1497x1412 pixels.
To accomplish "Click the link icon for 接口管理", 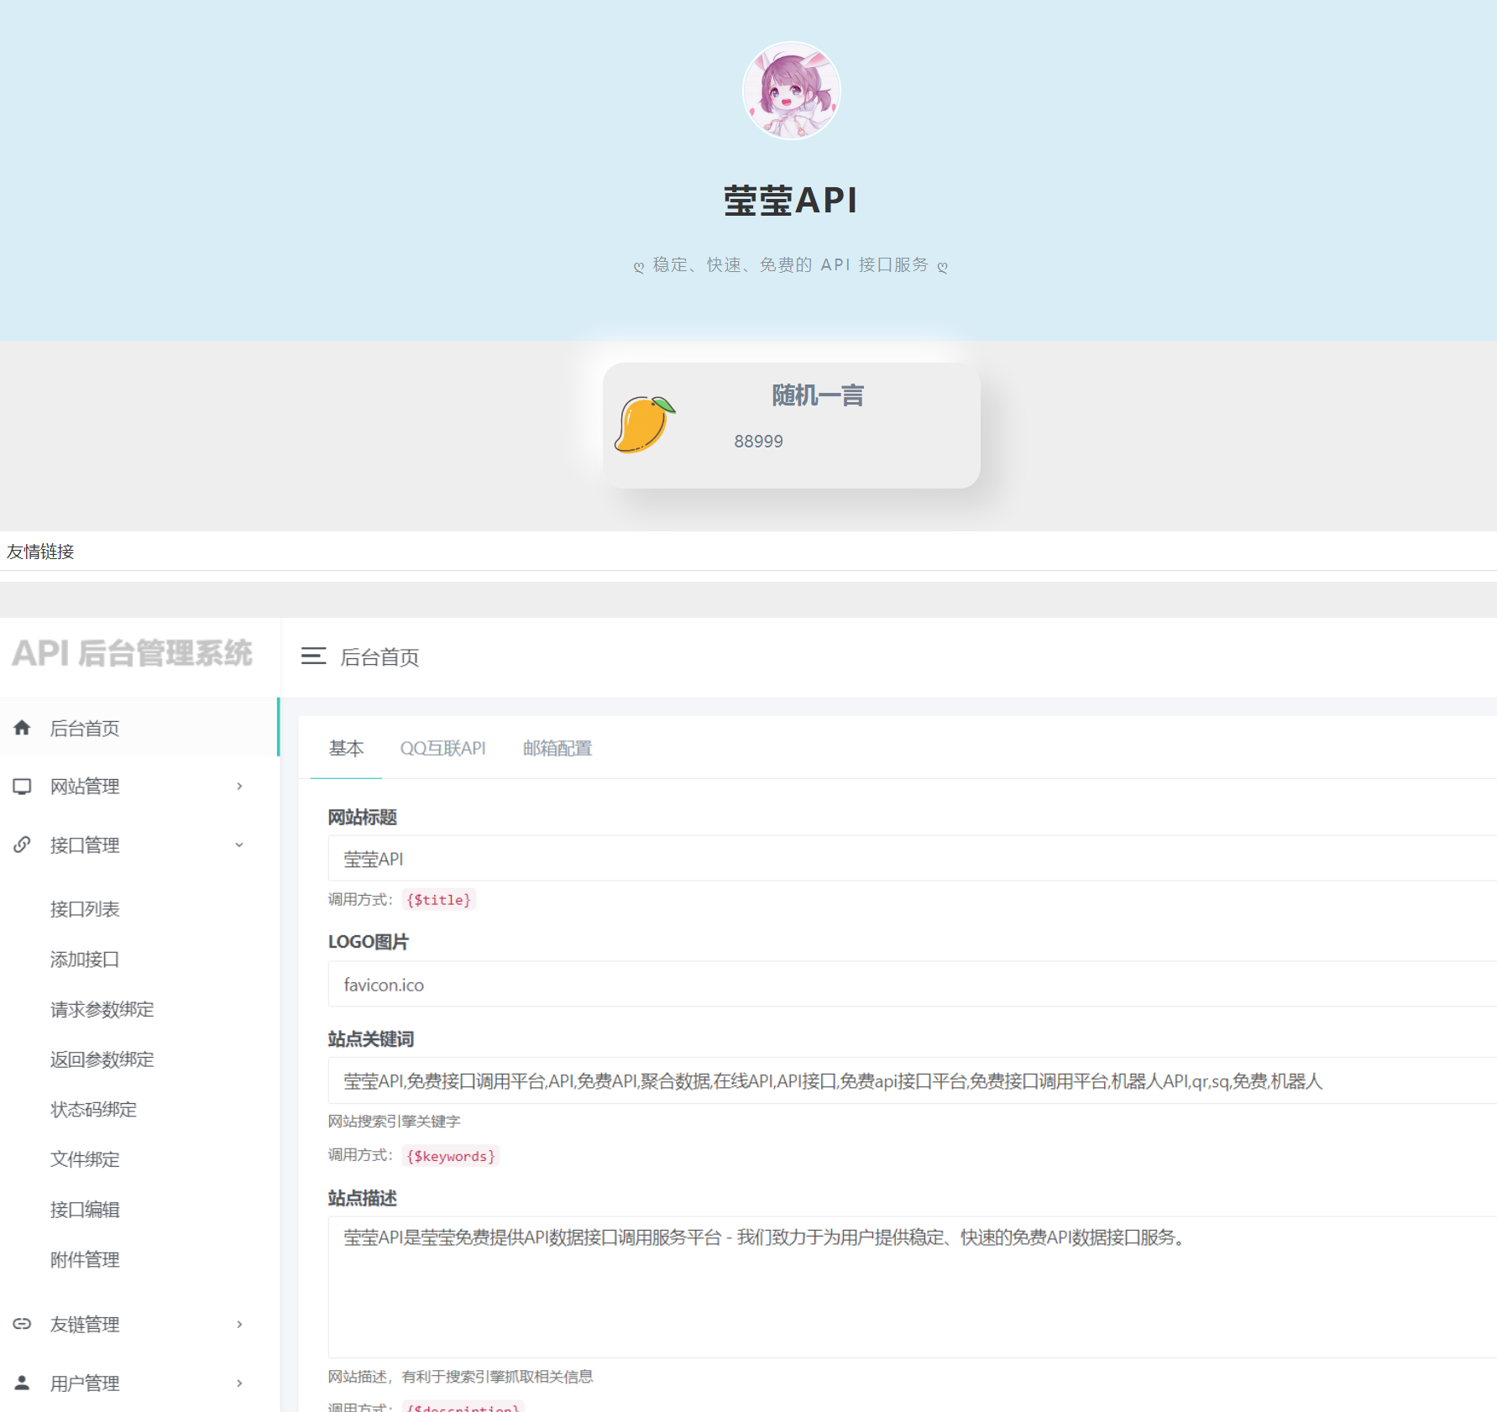I will [x=22, y=845].
